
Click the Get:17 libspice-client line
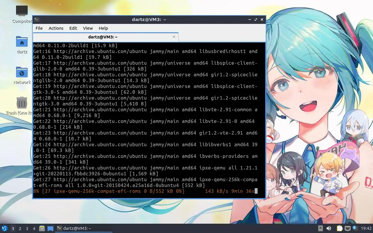point(145,66)
